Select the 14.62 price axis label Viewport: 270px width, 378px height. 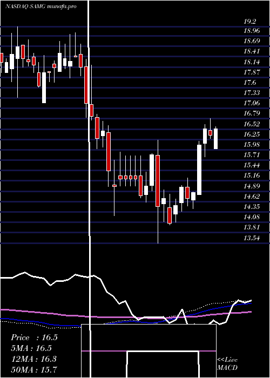[252, 196]
